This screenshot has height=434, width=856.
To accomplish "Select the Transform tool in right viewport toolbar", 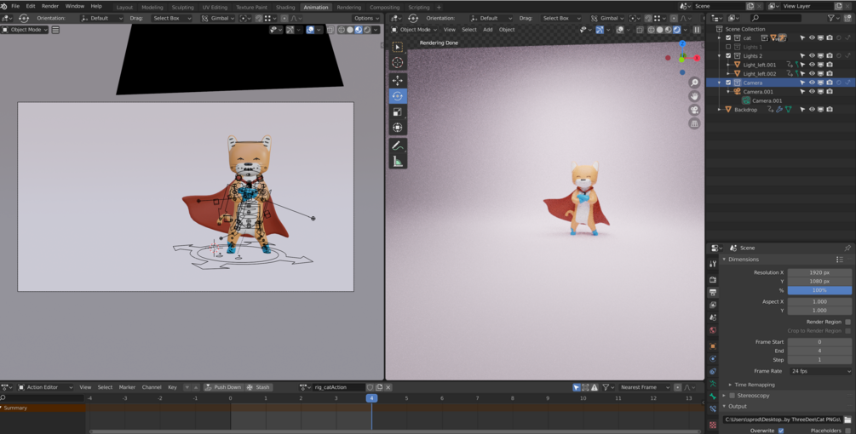I will tap(398, 128).
